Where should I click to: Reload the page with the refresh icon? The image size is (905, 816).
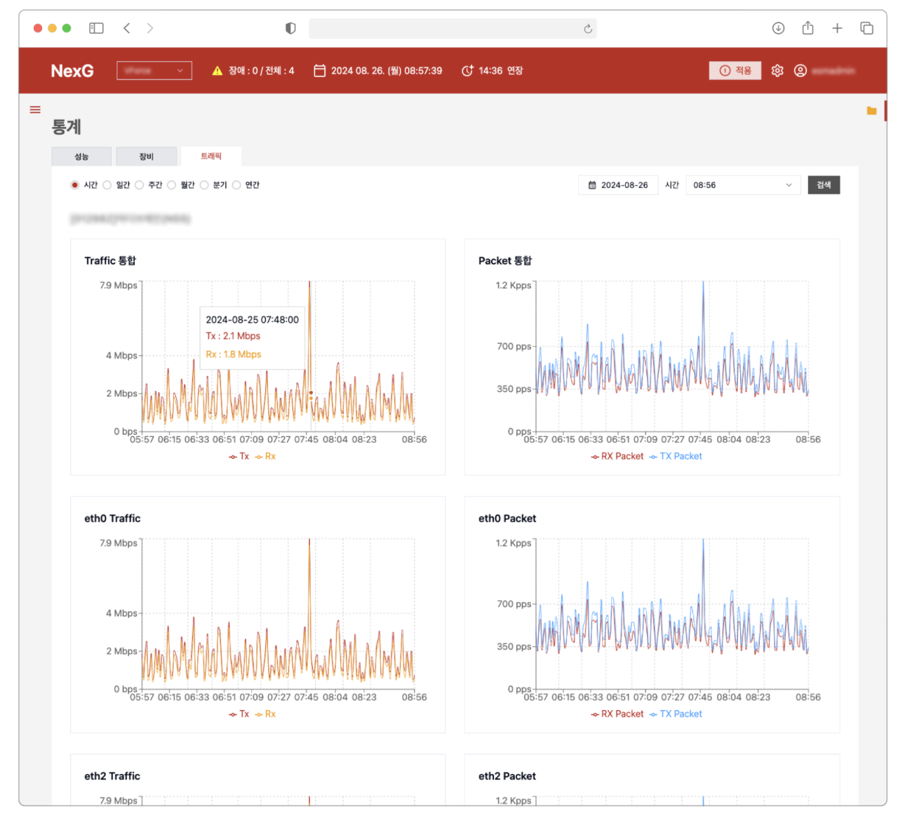588,29
